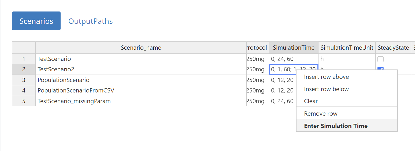Select the PopulationScenarioFromCSV name cell
The image size is (415, 151).
click(x=141, y=91)
